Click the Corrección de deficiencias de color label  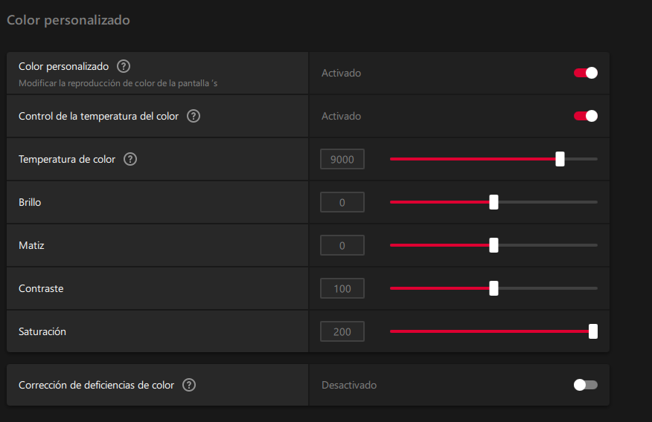click(x=97, y=385)
